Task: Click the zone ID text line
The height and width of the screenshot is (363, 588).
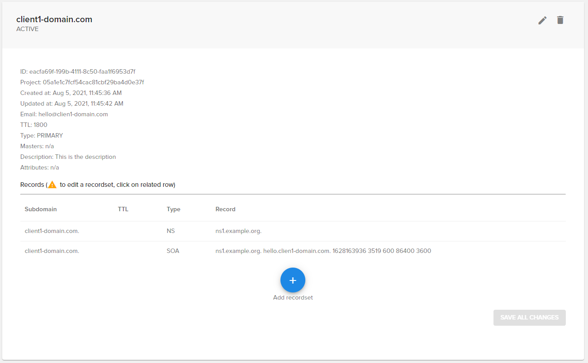Action: [78, 71]
